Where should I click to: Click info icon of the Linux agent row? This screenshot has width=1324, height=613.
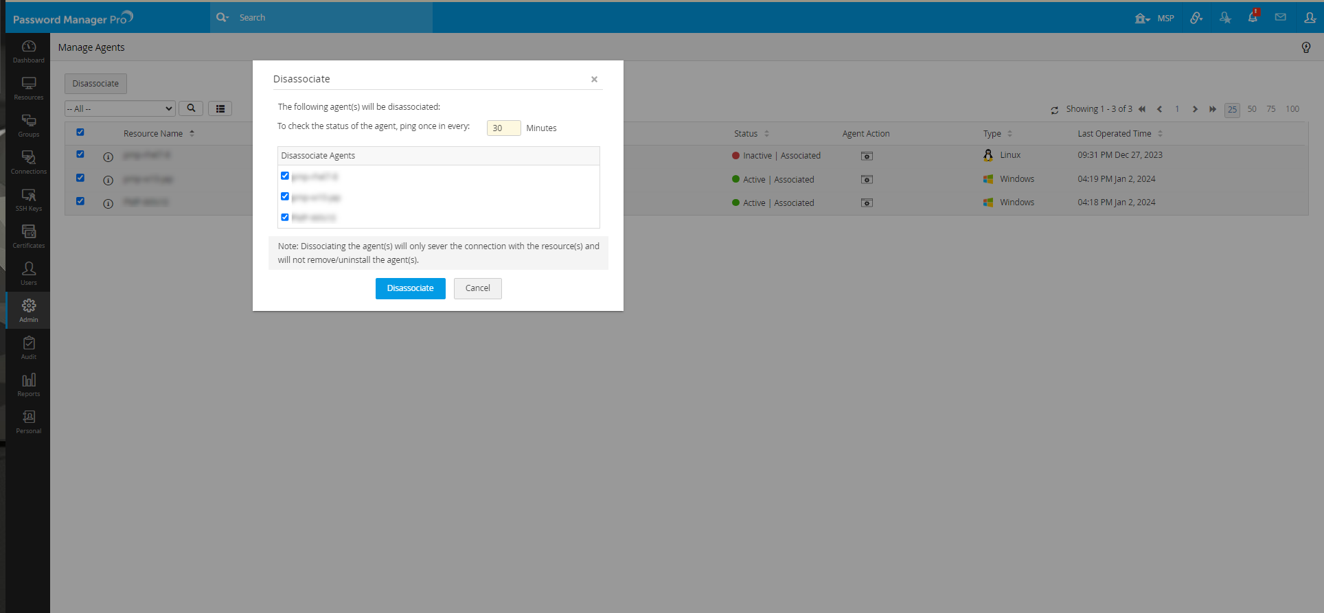(108, 157)
